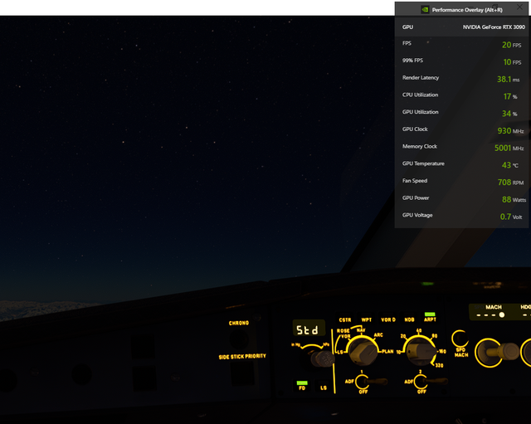Viewport: 531px width, 424px height.
Task: Toggle the NDB display button
Action: click(x=409, y=319)
